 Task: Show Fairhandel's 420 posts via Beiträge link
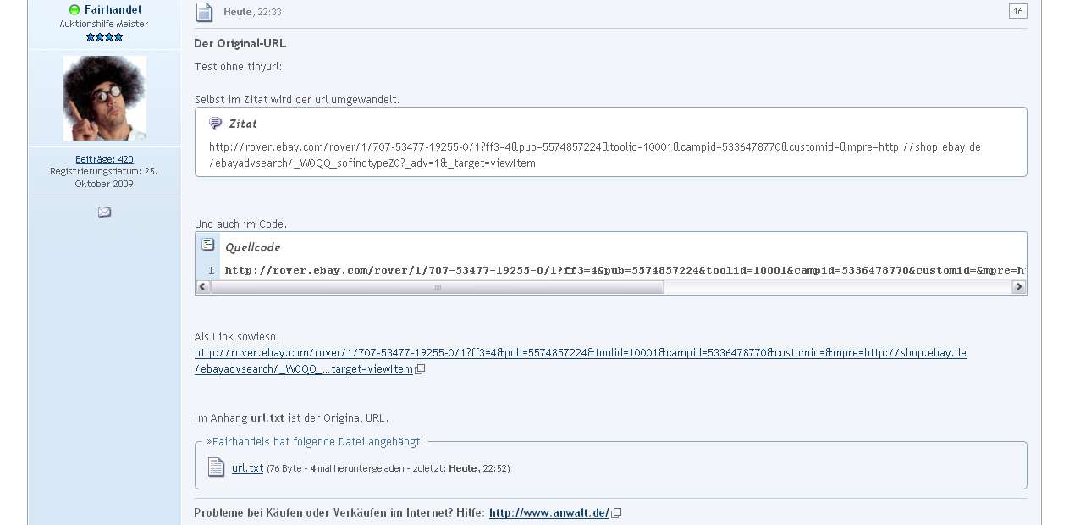tap(104, 159)
